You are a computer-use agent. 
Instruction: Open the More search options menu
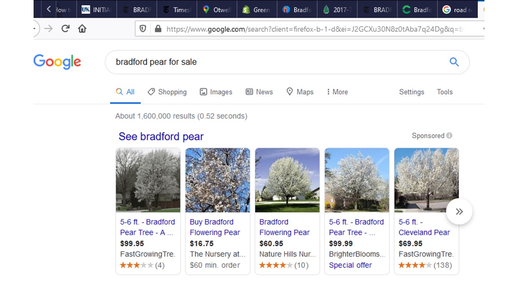(x=337, y=92)
